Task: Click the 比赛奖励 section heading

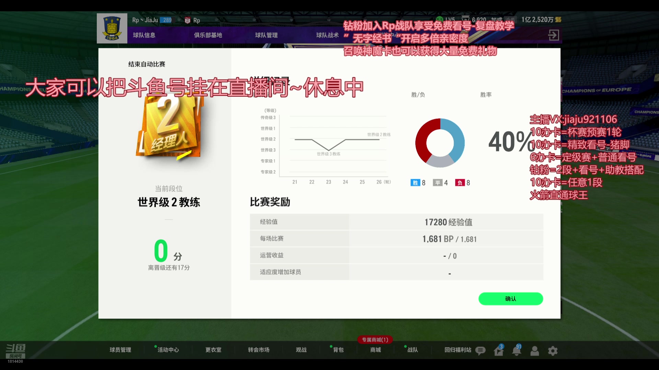Action: tap(270, 202)
